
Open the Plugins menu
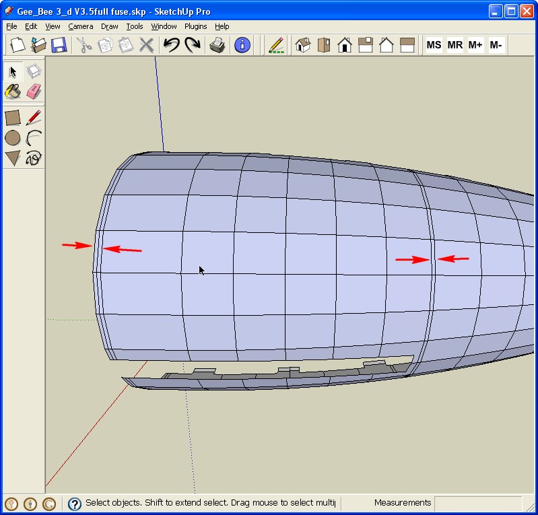pos(195,26)
